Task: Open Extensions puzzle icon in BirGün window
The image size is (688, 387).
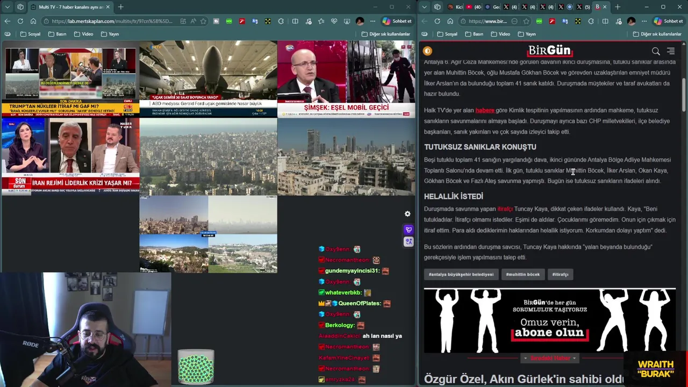Action: click(591, 21)
